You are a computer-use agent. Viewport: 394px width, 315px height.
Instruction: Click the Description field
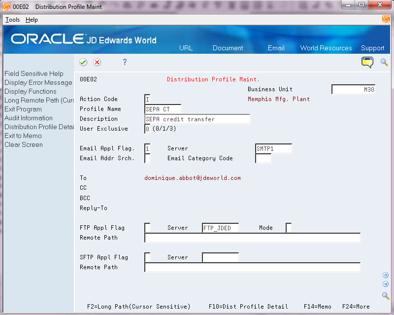tap(197, 119)
